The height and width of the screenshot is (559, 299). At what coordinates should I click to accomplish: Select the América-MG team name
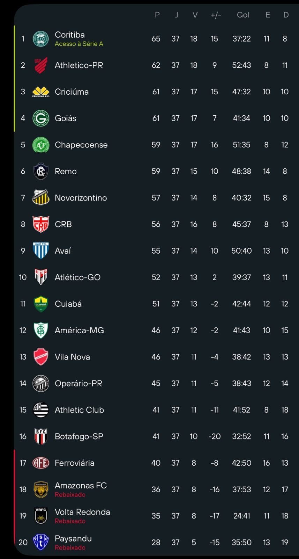[x=79, y=331]
